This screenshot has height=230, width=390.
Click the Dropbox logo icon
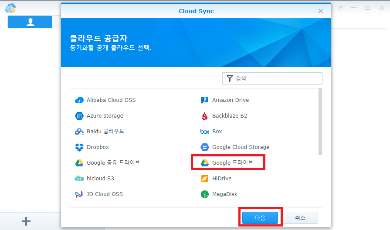coord(79,147)
